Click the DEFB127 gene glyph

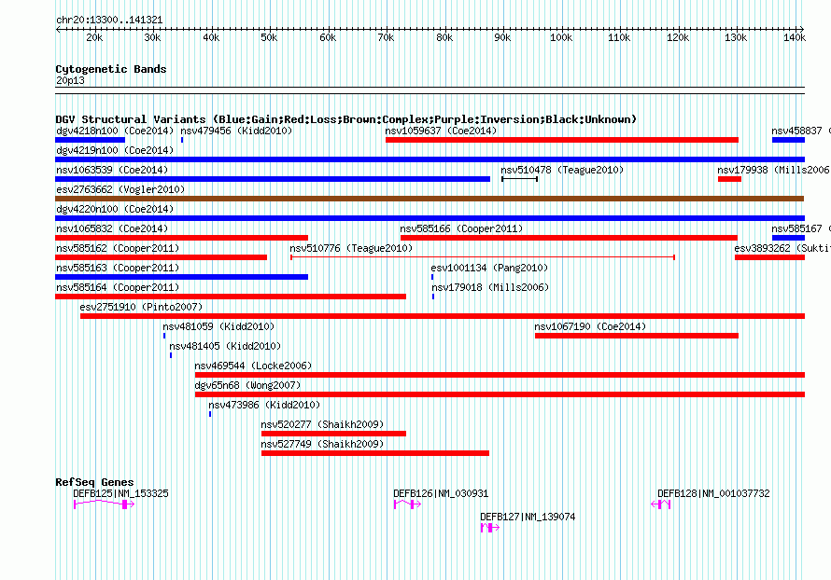(490, 528)
